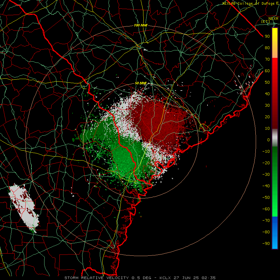Screen dimensions: 280x280
Task: Click the legend value "-40"
Action: [x=266, y=186]
